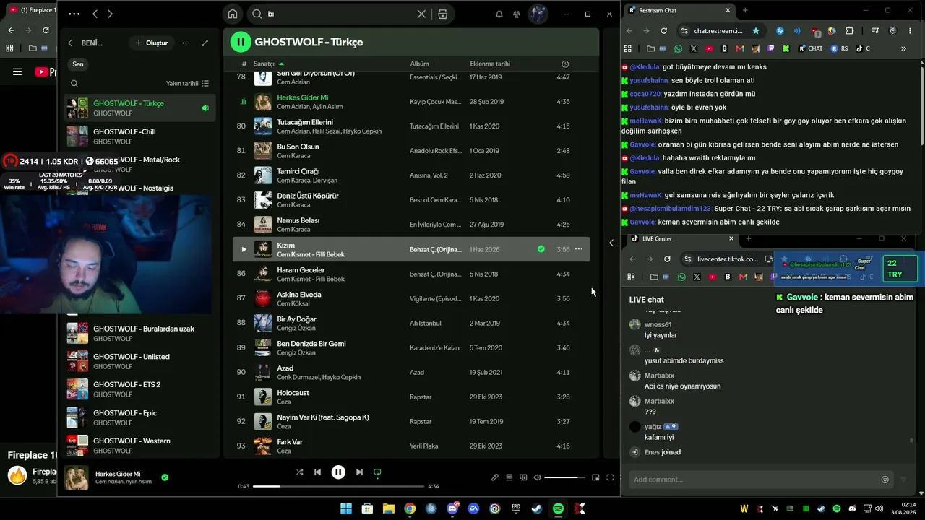Bookmark star in chat.restream address bar

point(756,31)
